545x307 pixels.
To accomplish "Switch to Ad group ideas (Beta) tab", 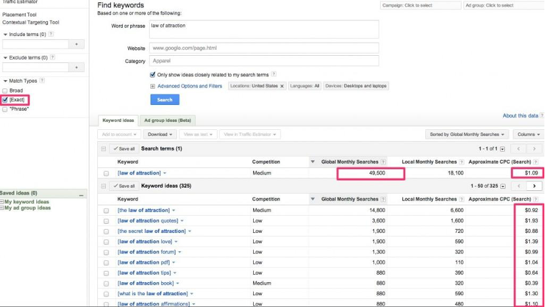I will [168, 120].
